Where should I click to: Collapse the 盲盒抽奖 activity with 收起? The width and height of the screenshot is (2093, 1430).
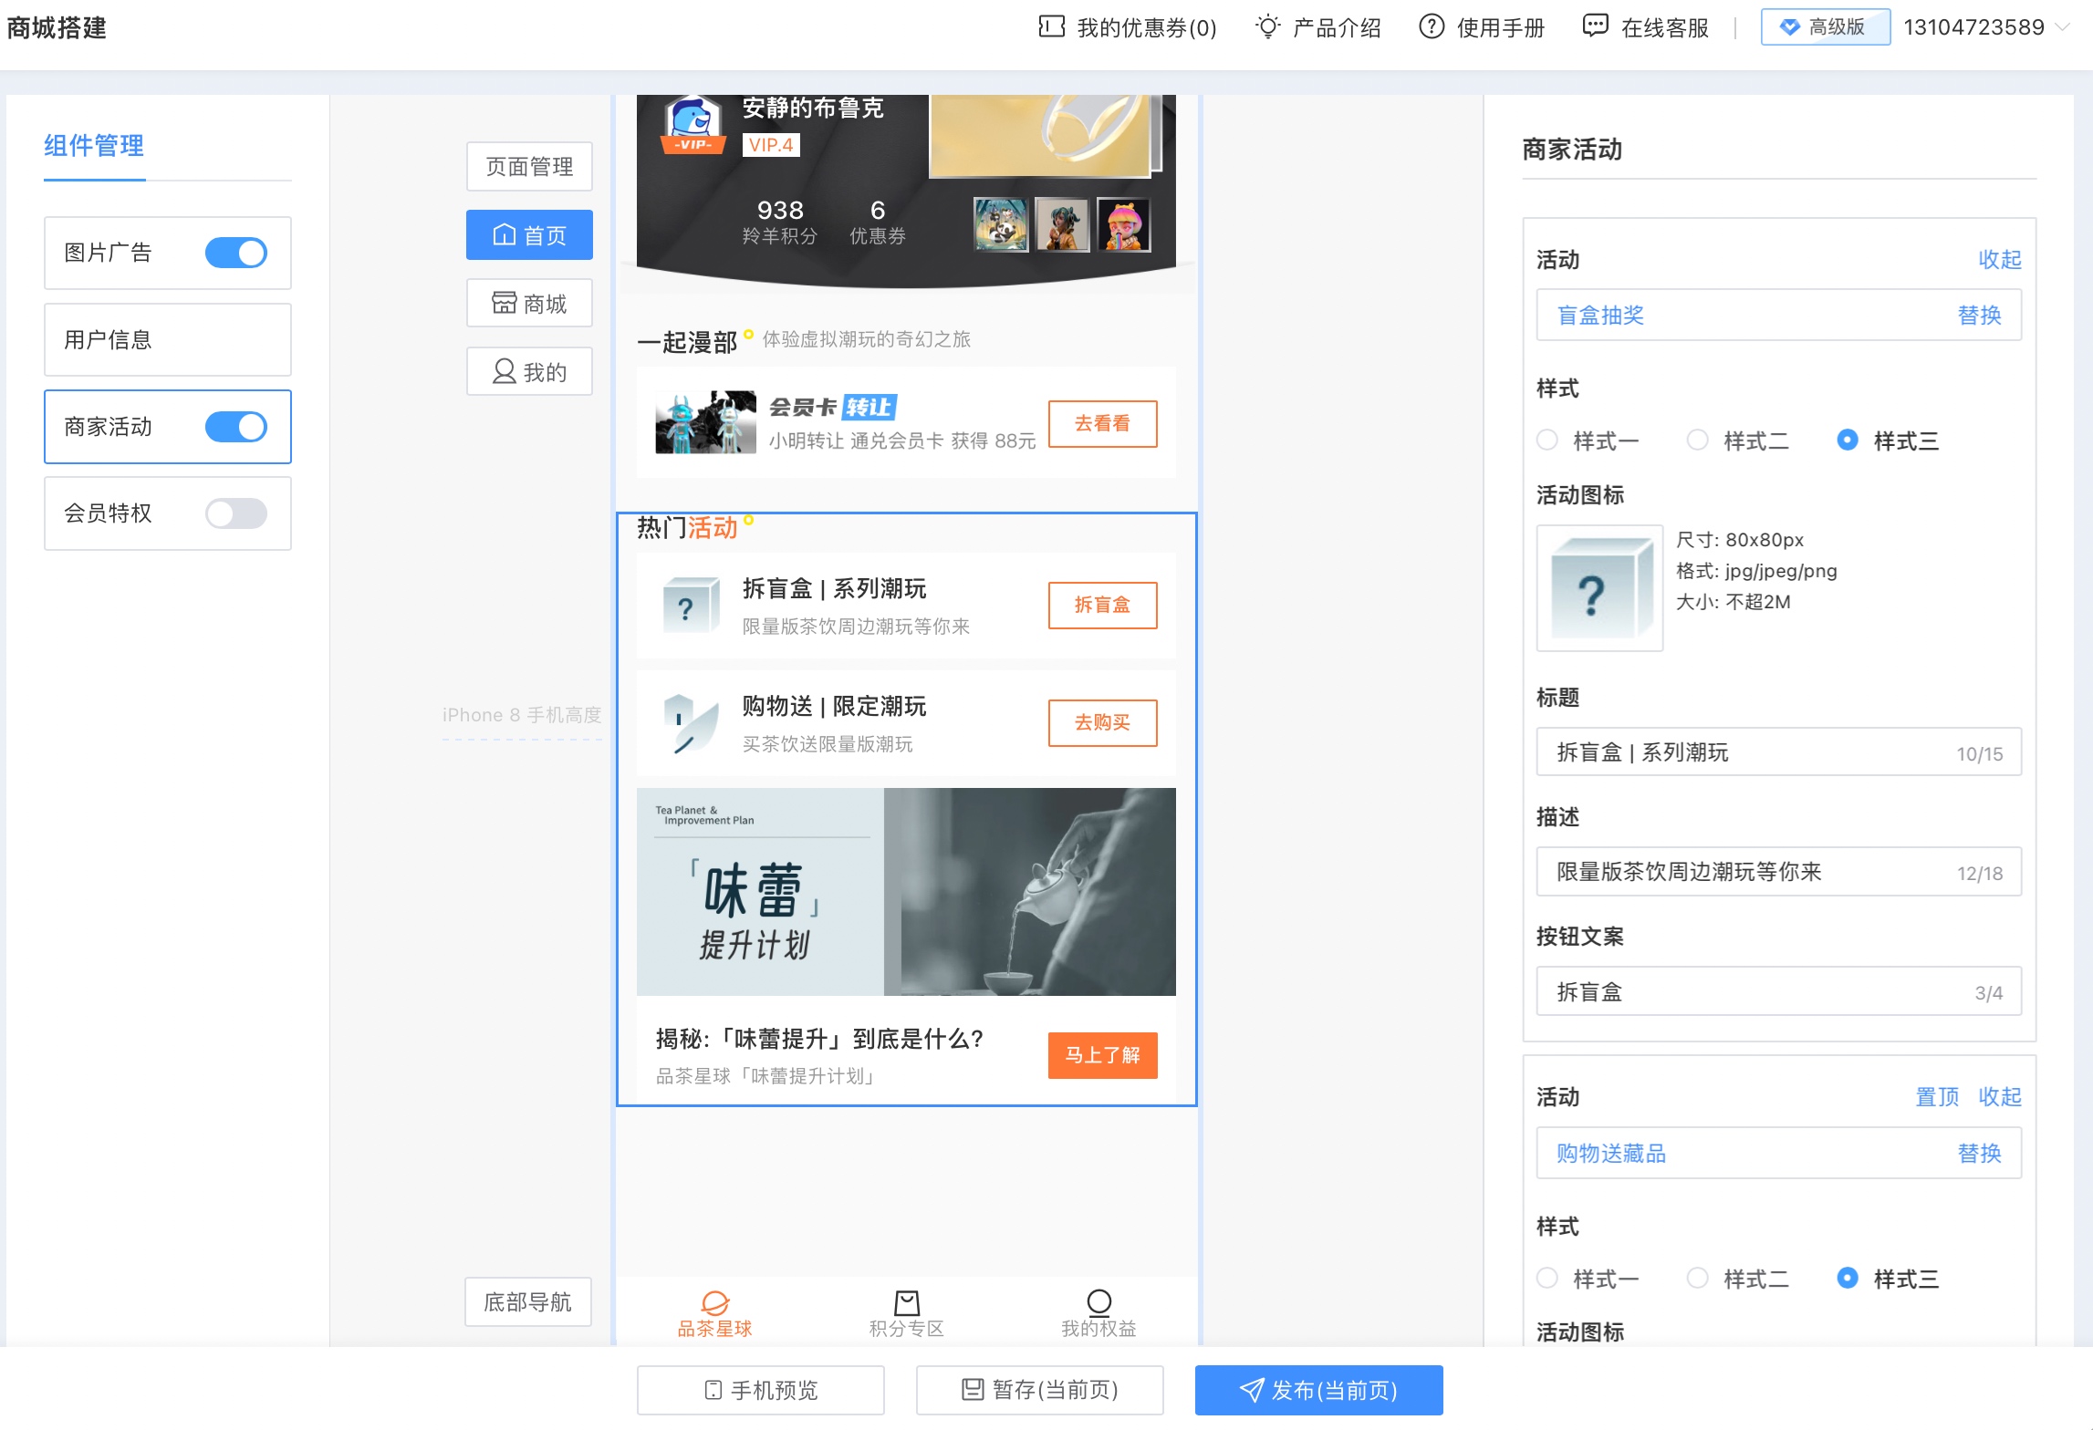click(1999, 260)
